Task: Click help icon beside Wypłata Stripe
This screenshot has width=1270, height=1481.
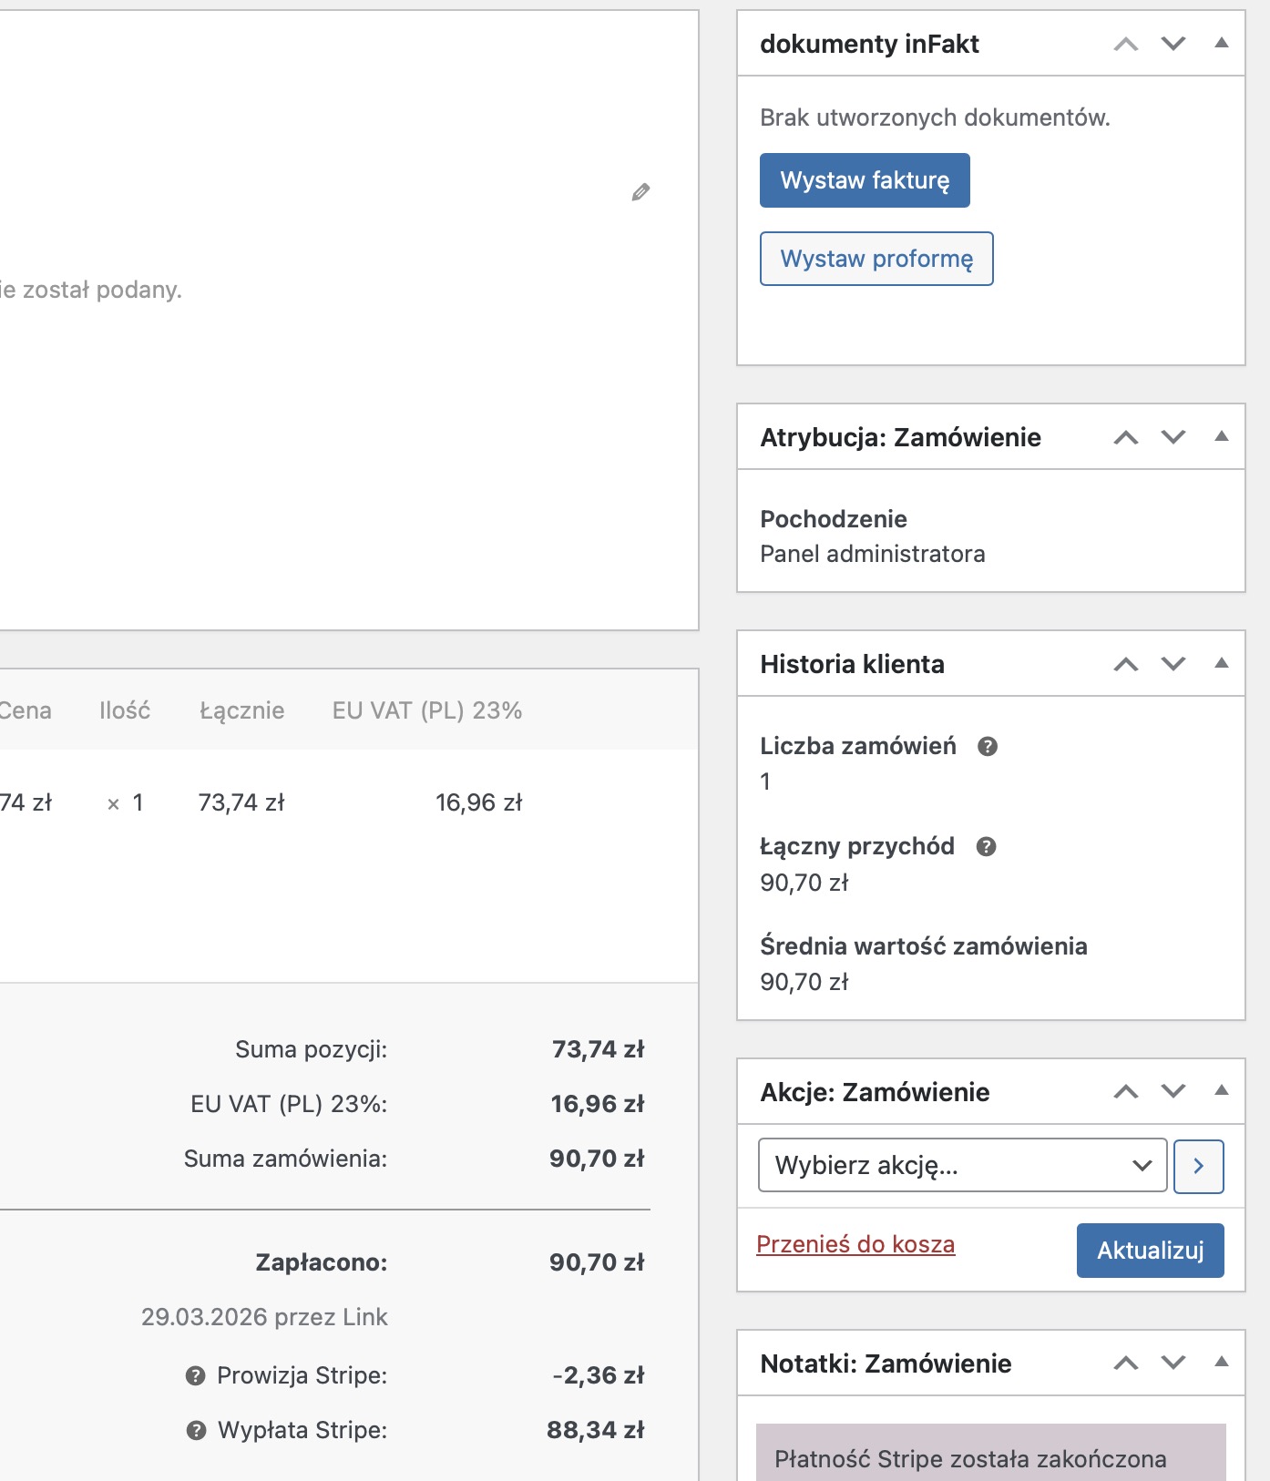Action: click(x=195, y=1430)
